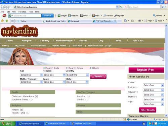Image resolution: width=168 pixels, height=126 pixels.
Task: Click the browser Back arrow button
Action: coord(3,7)
